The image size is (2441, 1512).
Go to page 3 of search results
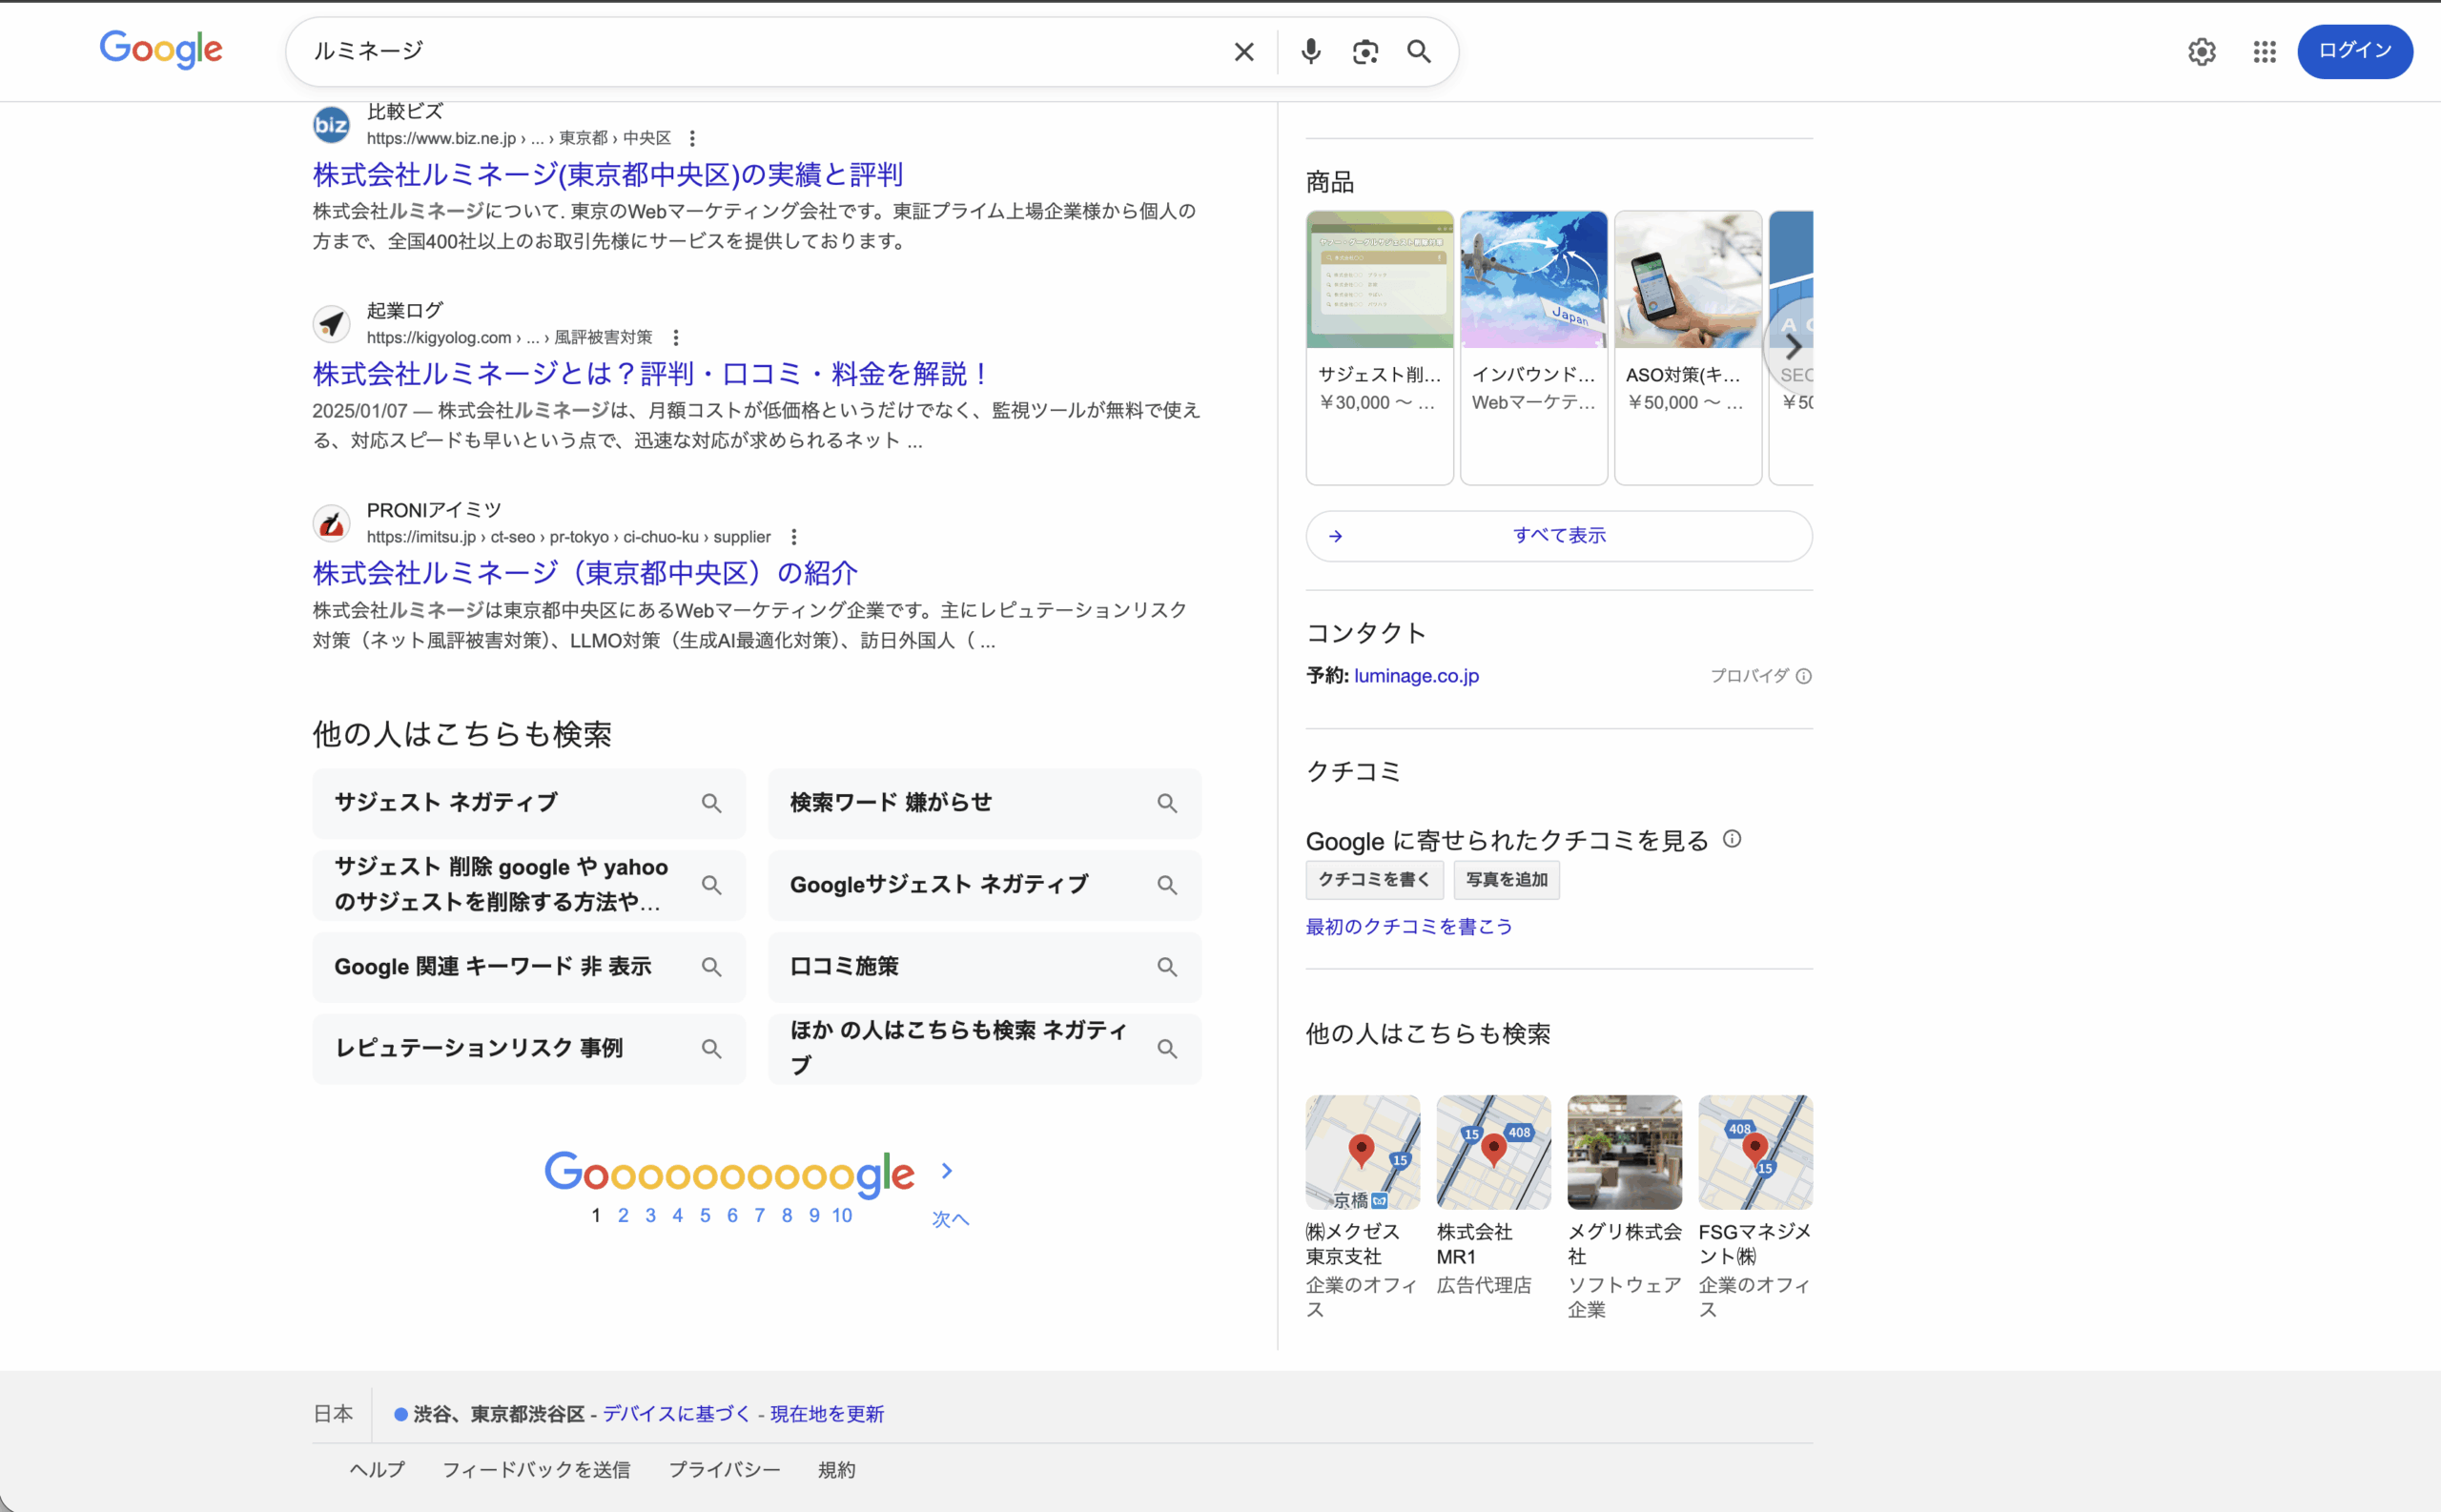651,1215
